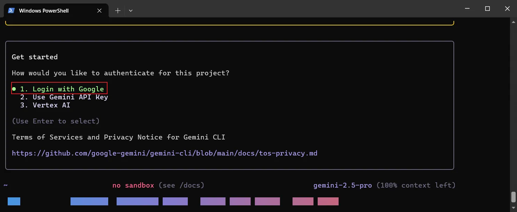Image resolution: width=517 pixels, height=212 pixels.
Task: Close the terminal window
Action: pos(507,9)
